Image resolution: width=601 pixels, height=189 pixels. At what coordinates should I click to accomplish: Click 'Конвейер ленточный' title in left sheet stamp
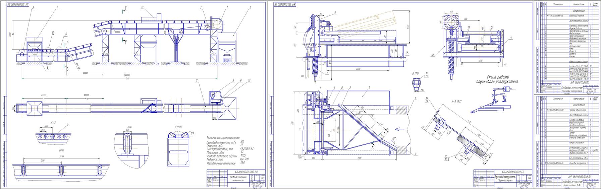238,177
